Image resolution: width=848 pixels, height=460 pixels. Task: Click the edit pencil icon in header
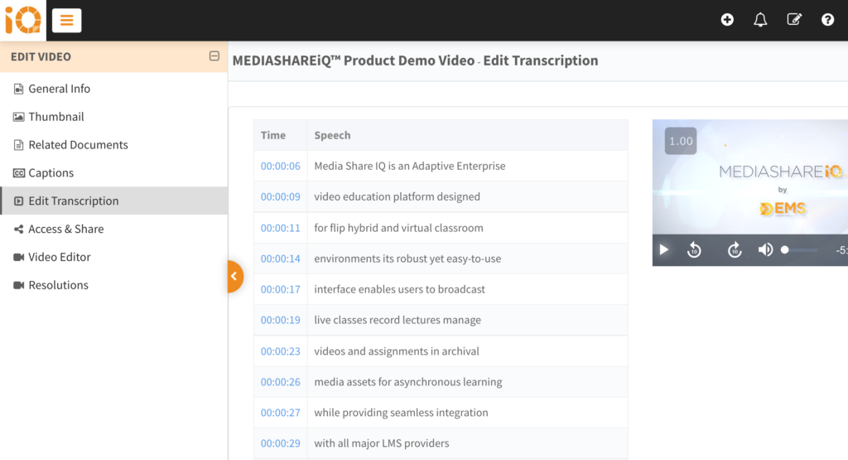(x=794, y=20)
